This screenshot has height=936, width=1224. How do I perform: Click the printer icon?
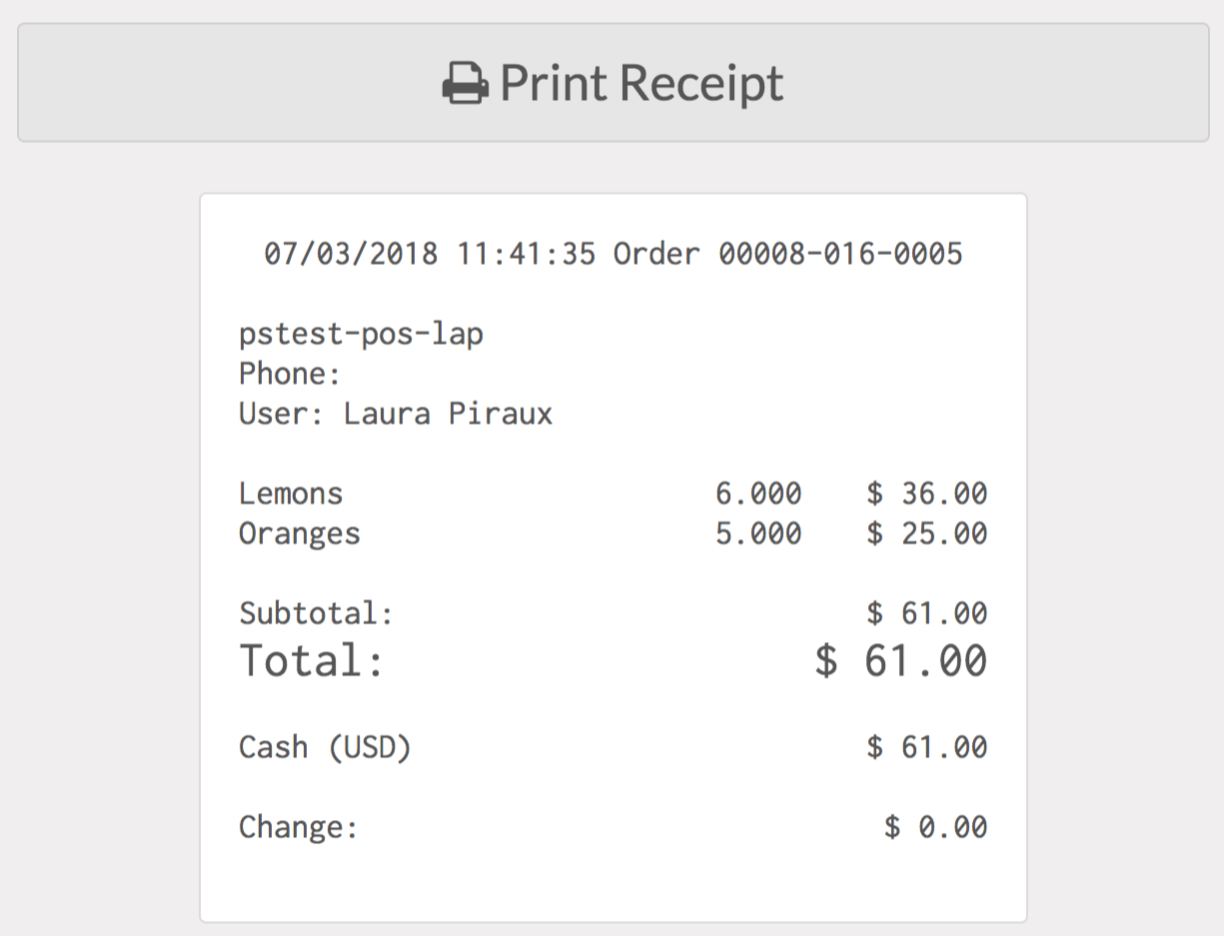tap(465, 83)
